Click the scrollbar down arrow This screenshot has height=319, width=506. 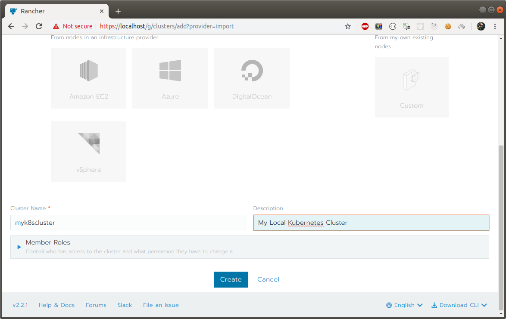[501, 313]
